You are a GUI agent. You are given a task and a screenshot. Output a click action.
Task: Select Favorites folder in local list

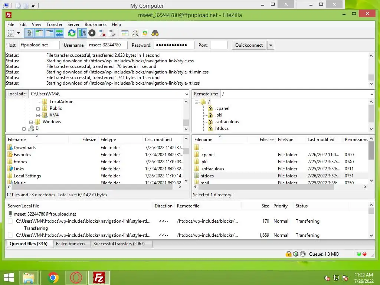(x=22, y=155)
